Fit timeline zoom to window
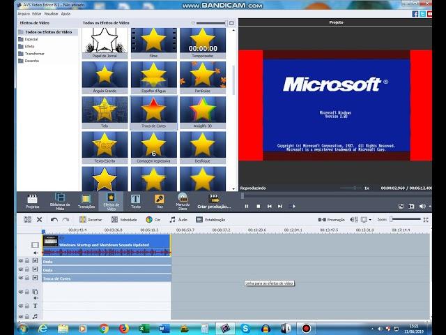 pos(426,220)
